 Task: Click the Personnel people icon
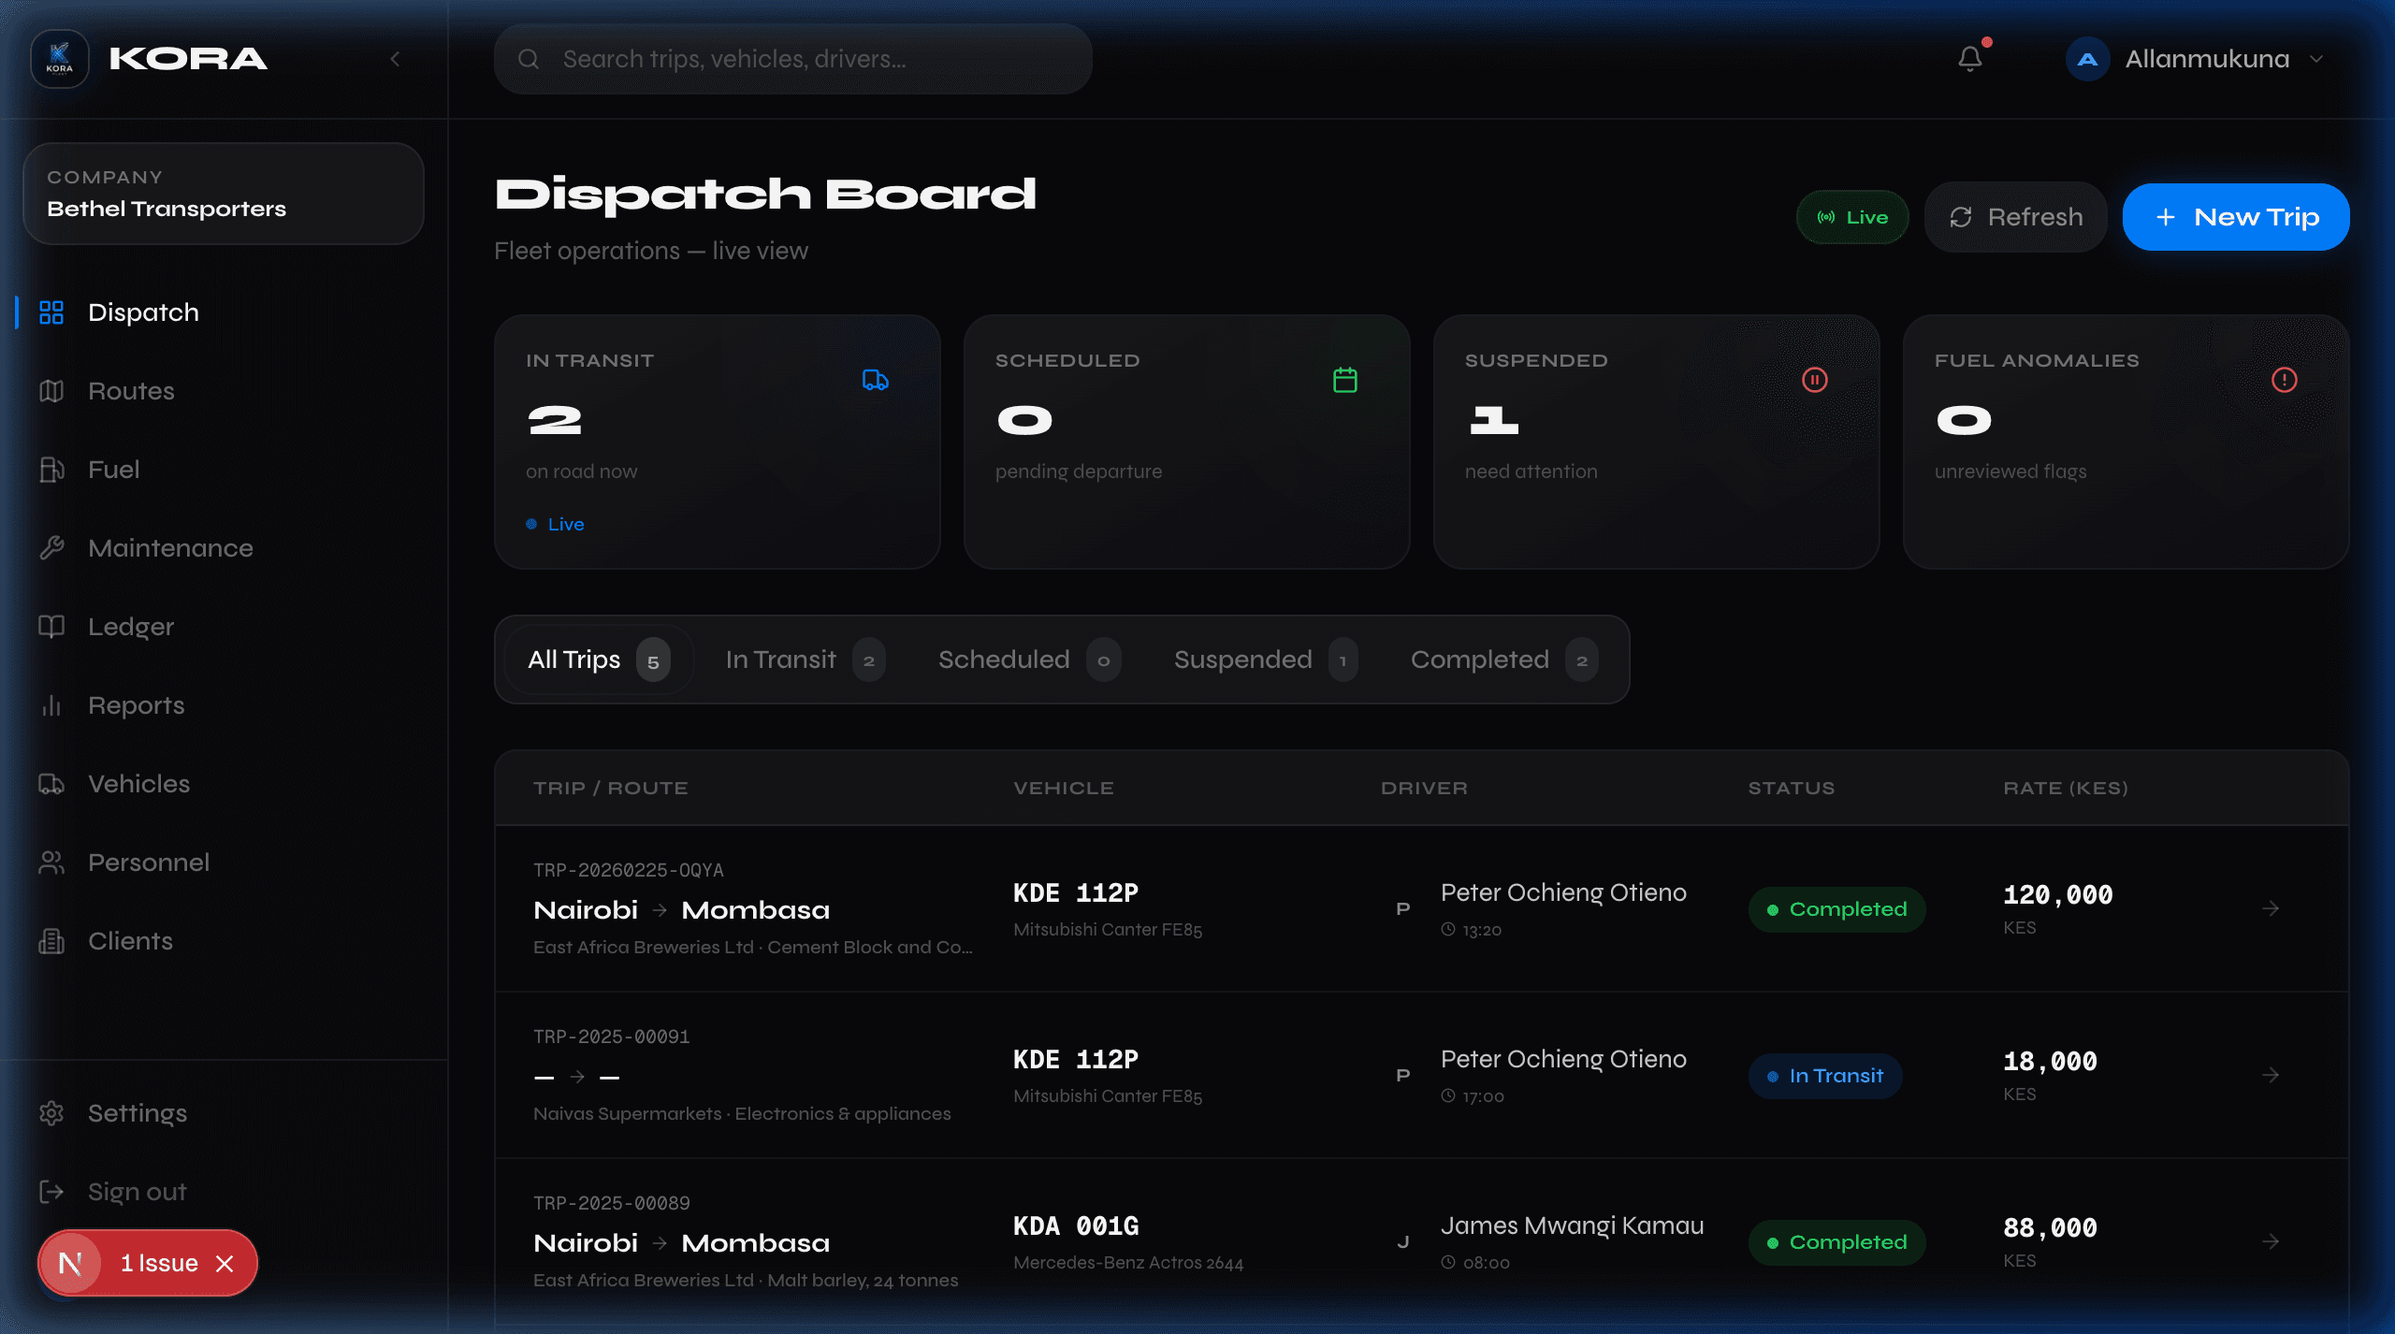point(51,863)
